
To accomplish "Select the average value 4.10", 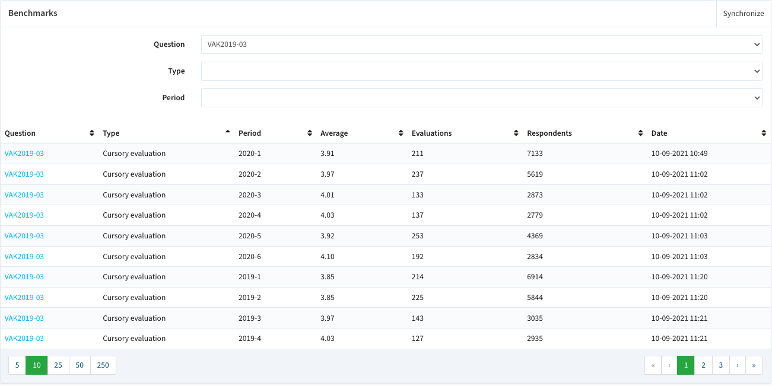I will point(328,257).
